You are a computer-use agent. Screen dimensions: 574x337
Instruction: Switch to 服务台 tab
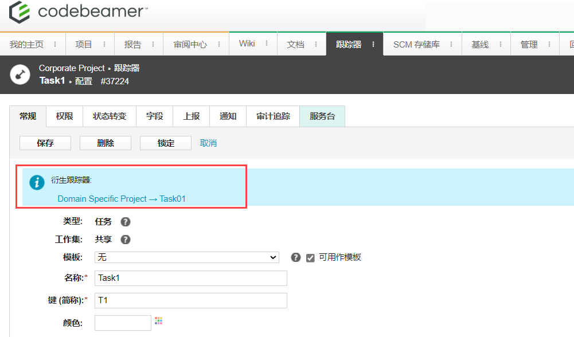(322, 116)
